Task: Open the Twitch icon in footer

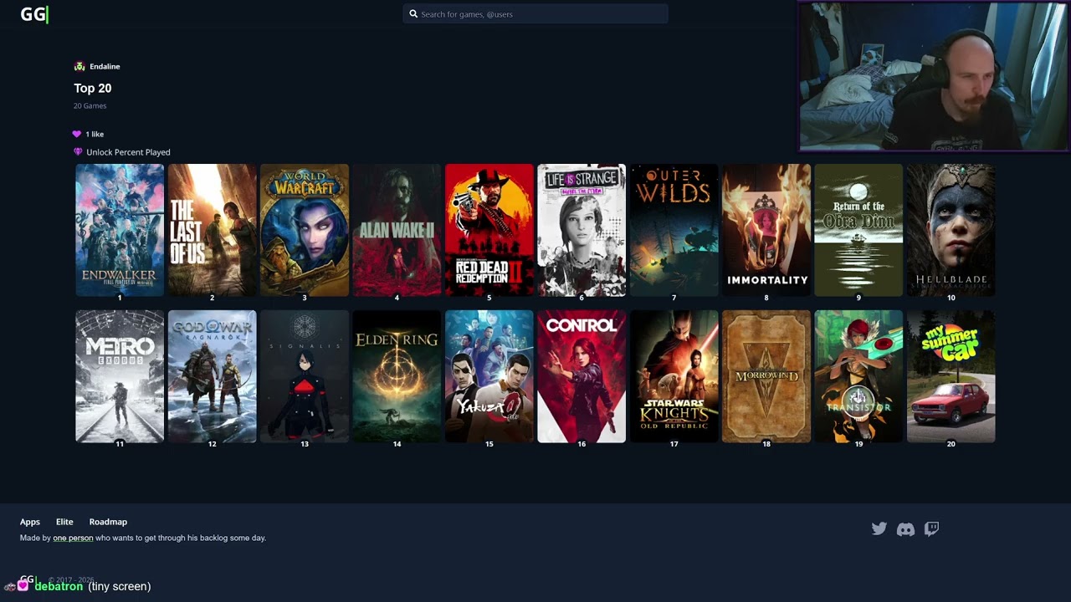Action: coord(931,528)
